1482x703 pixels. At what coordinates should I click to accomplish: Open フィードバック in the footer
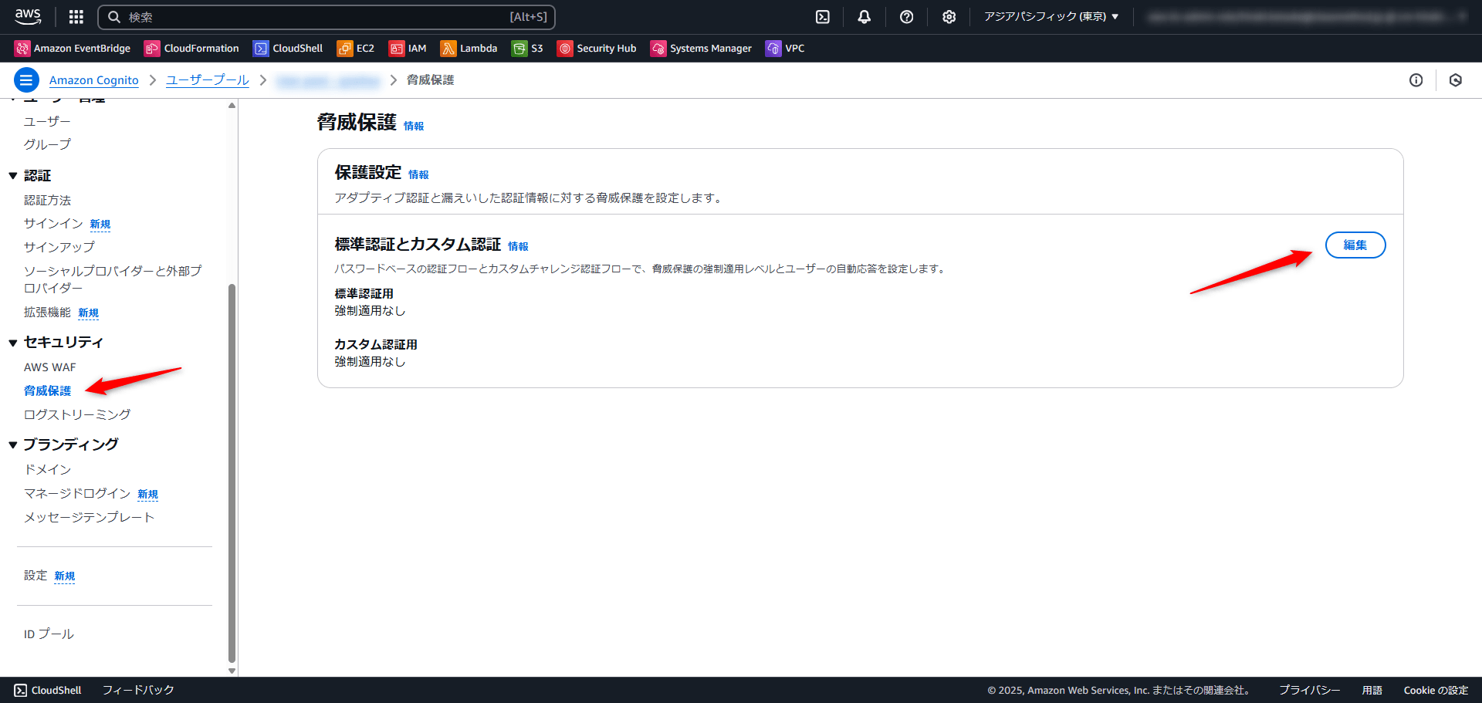point(139,691)
